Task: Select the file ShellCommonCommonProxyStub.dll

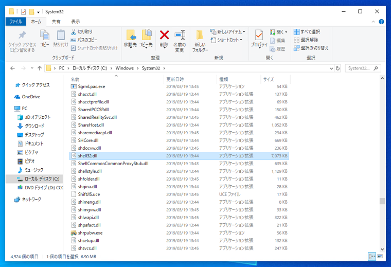Action: (x=179, y=164)
